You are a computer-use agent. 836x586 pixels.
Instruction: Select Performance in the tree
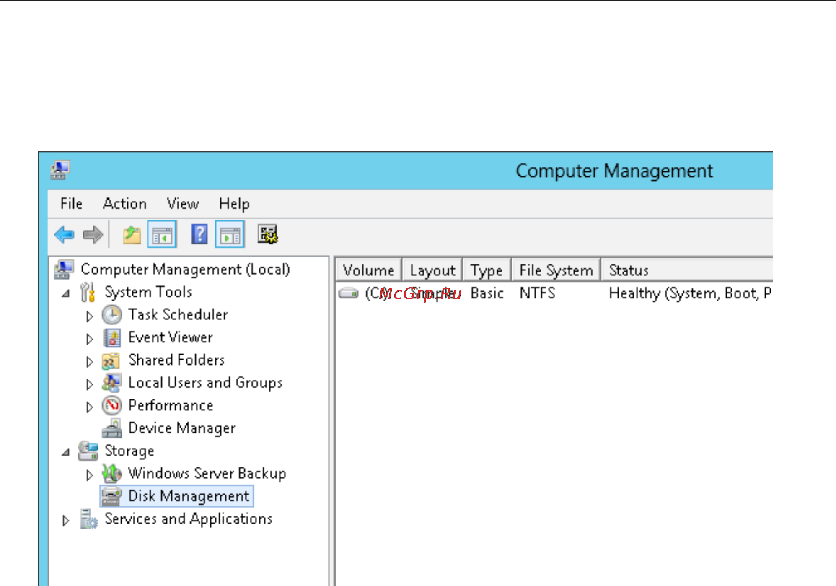pyautogui.click(x=171, y=405)
